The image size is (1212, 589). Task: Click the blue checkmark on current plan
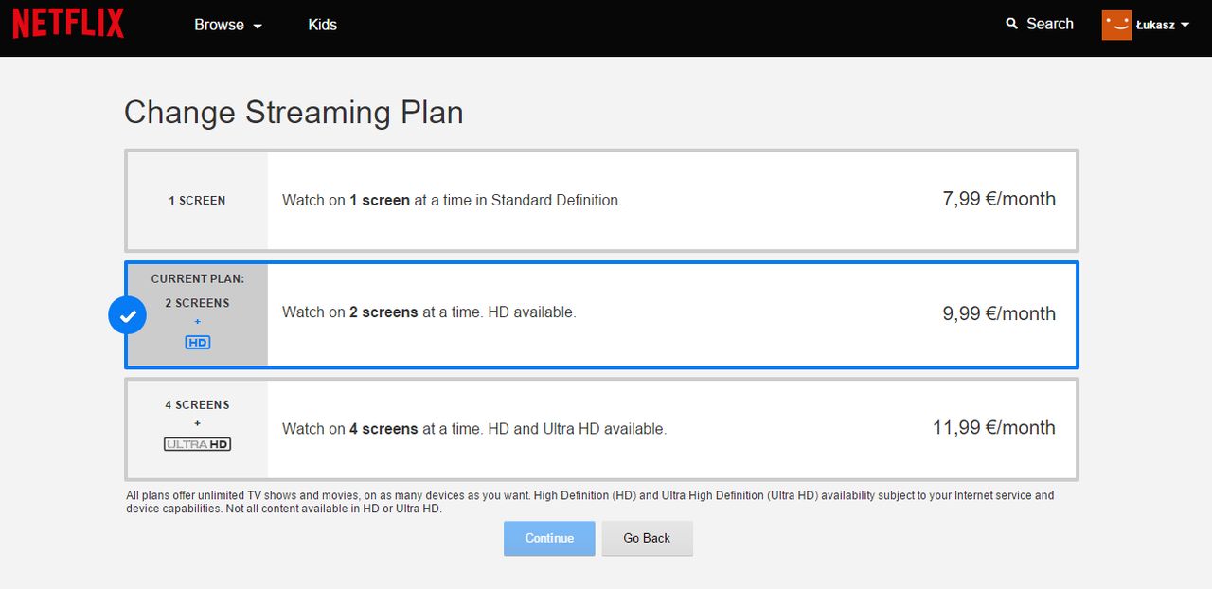coord(127,315)
